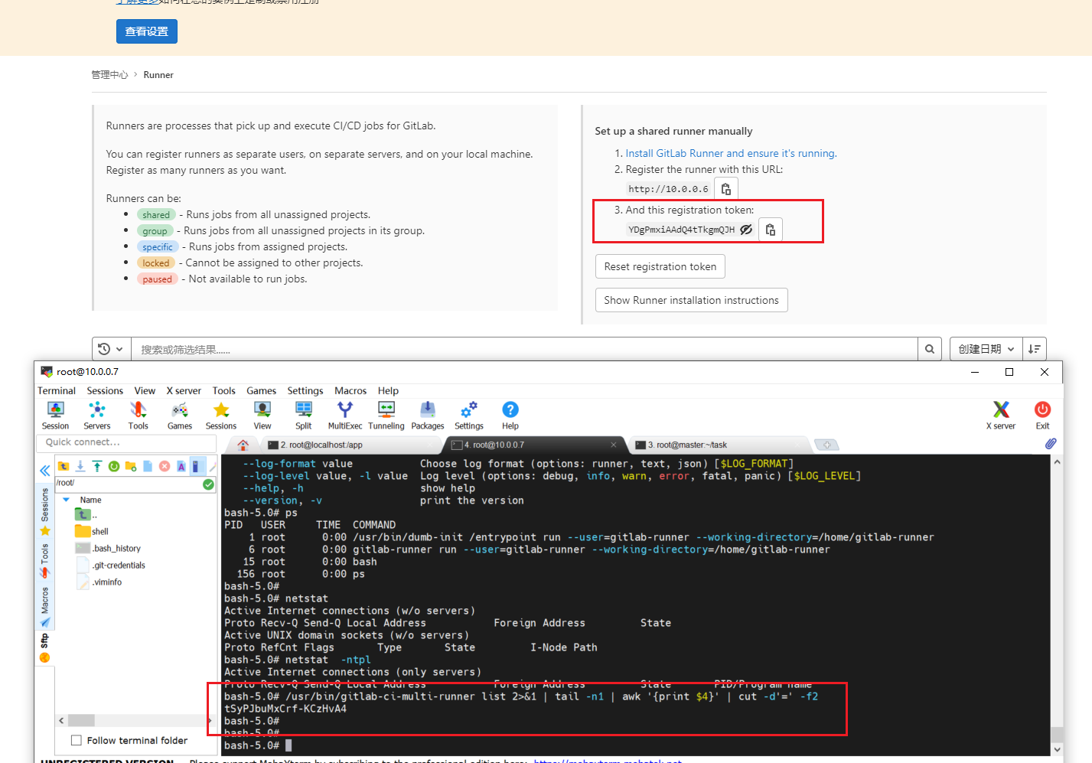Go to parent folder in SFTP toolbar
The height and width of the screenshot is (763, 1092).
(x=64, y=466)
